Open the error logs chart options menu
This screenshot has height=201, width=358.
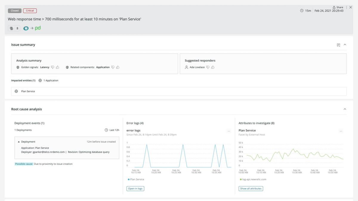tap(229, 131)
